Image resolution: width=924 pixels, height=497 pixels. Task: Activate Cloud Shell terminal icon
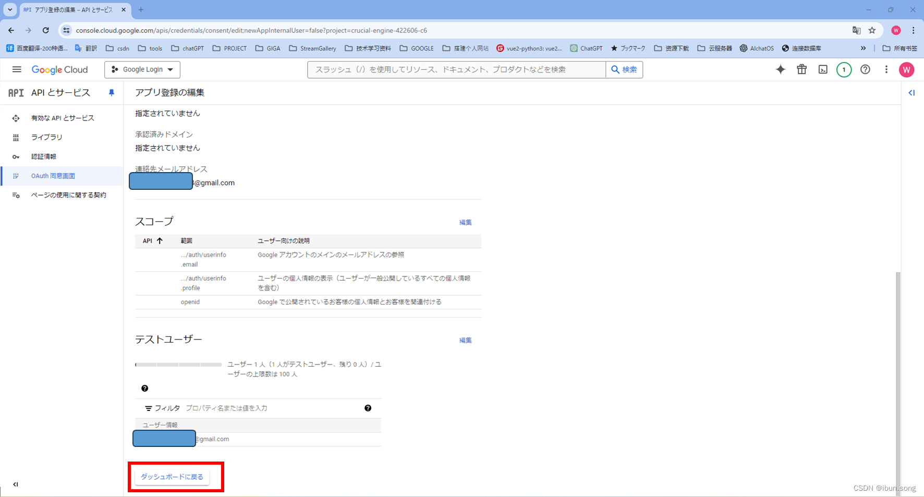[x=823, y=69]
